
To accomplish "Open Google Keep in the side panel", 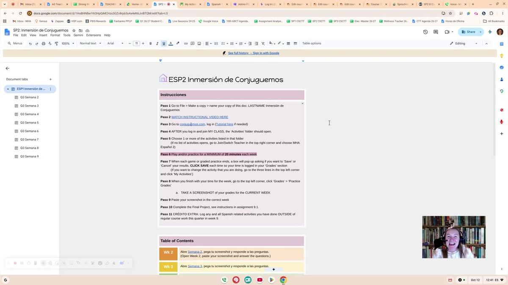I will pyautogui.click(x=502, y=55).
